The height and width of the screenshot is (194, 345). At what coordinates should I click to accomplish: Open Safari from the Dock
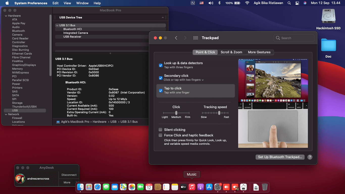(x=97, y=187)
